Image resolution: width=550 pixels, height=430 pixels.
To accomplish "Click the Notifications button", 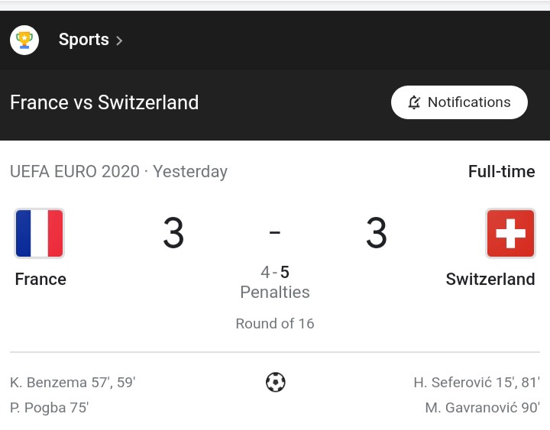I will (x=459, y=102).
